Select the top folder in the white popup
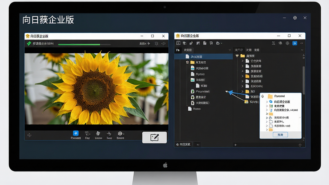The width and height of the screenshot is (329, 185). (276, 96)
